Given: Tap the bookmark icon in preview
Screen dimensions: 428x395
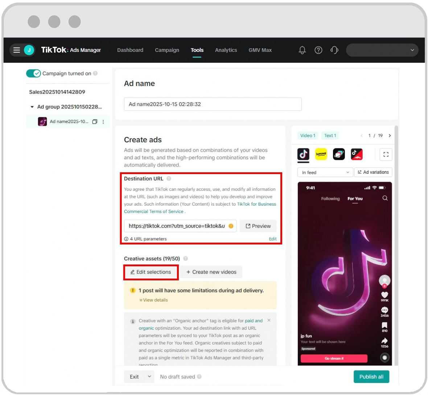Looking at the screenshot, I should pos(384,325).
